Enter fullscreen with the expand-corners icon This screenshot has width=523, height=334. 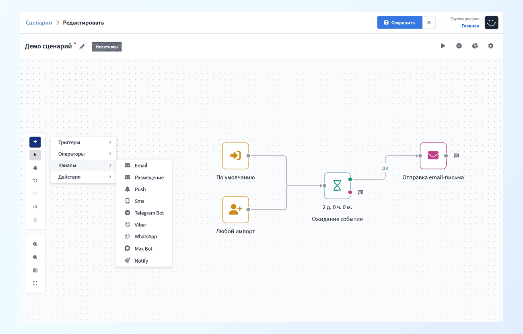pos(35,283)
